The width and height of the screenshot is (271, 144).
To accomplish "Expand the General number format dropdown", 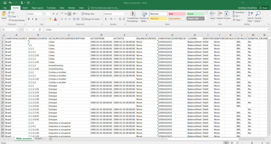I will point(124,14).
